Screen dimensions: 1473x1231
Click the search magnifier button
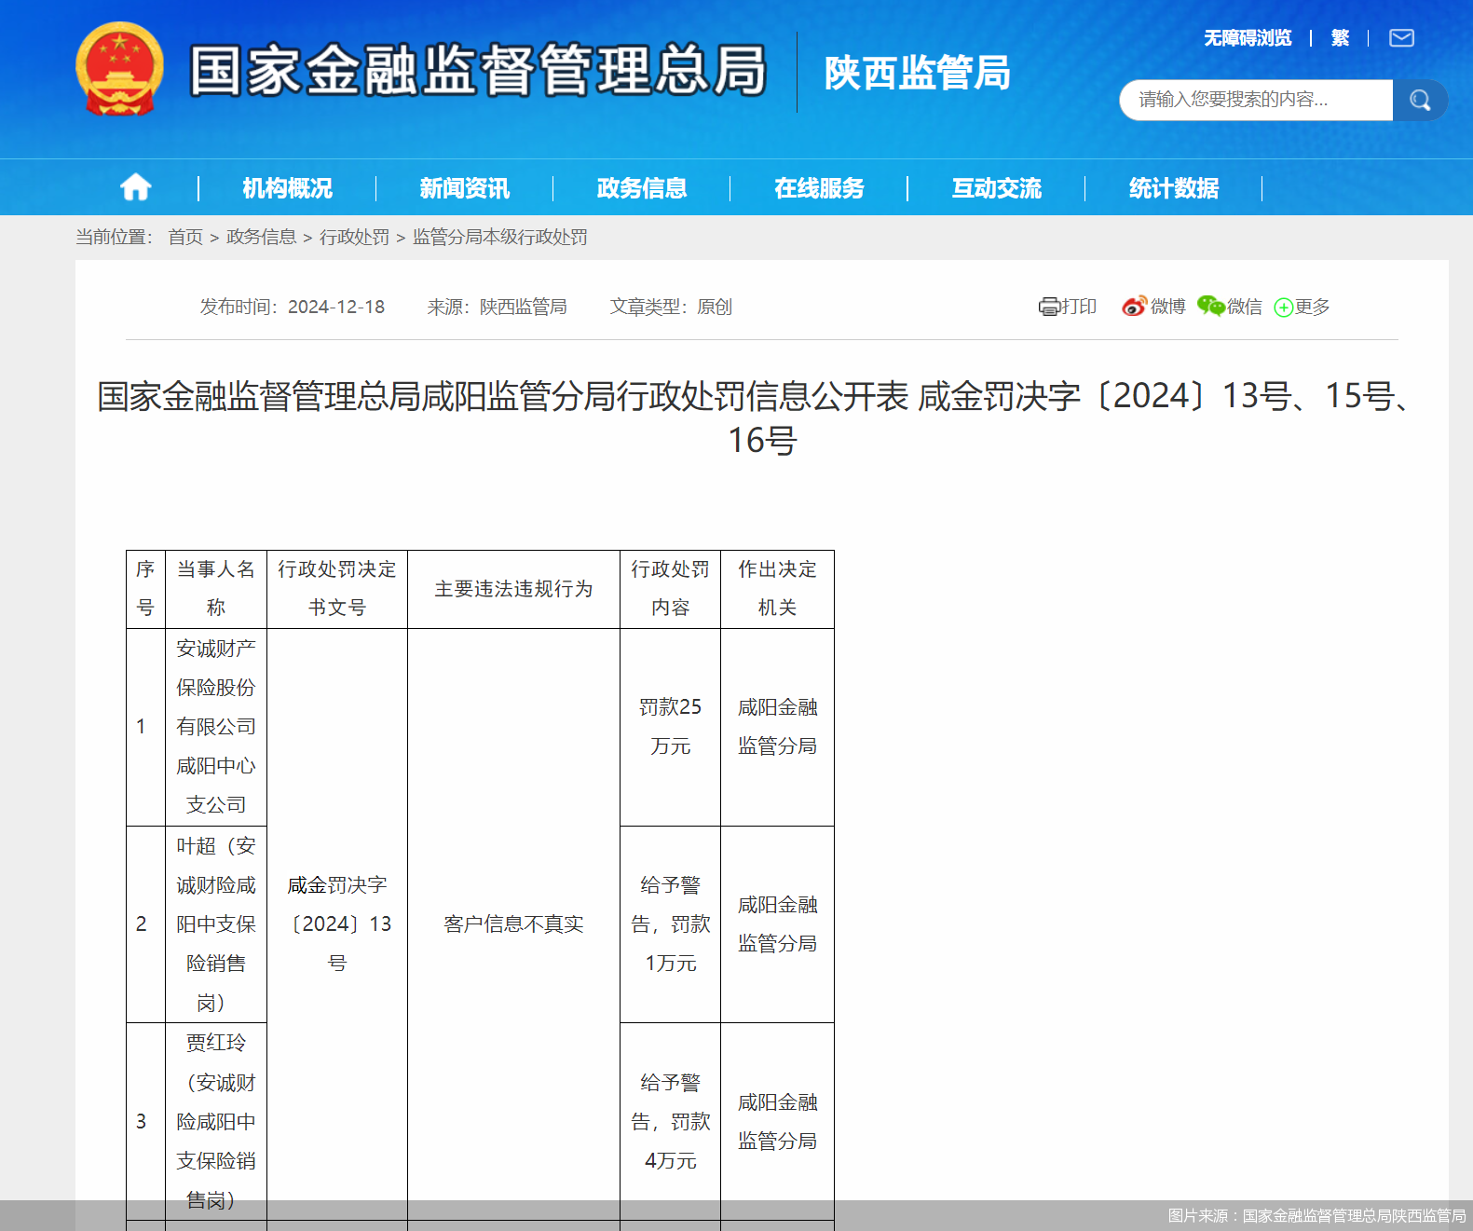tap(1420, 100)
